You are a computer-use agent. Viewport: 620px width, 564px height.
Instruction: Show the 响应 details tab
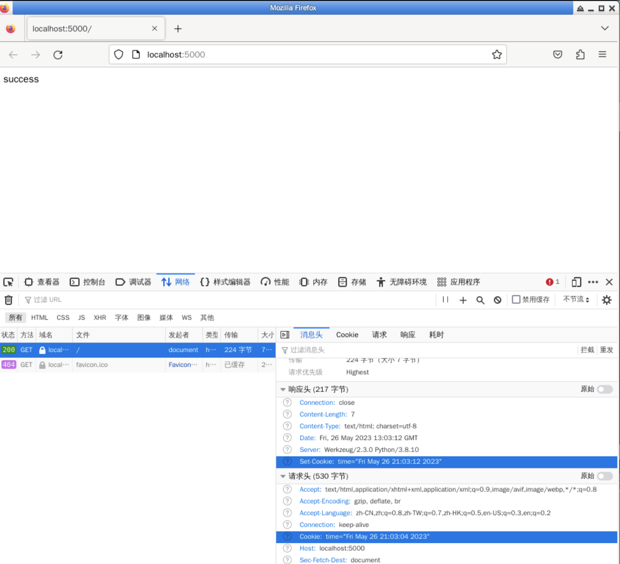(408, 335)
